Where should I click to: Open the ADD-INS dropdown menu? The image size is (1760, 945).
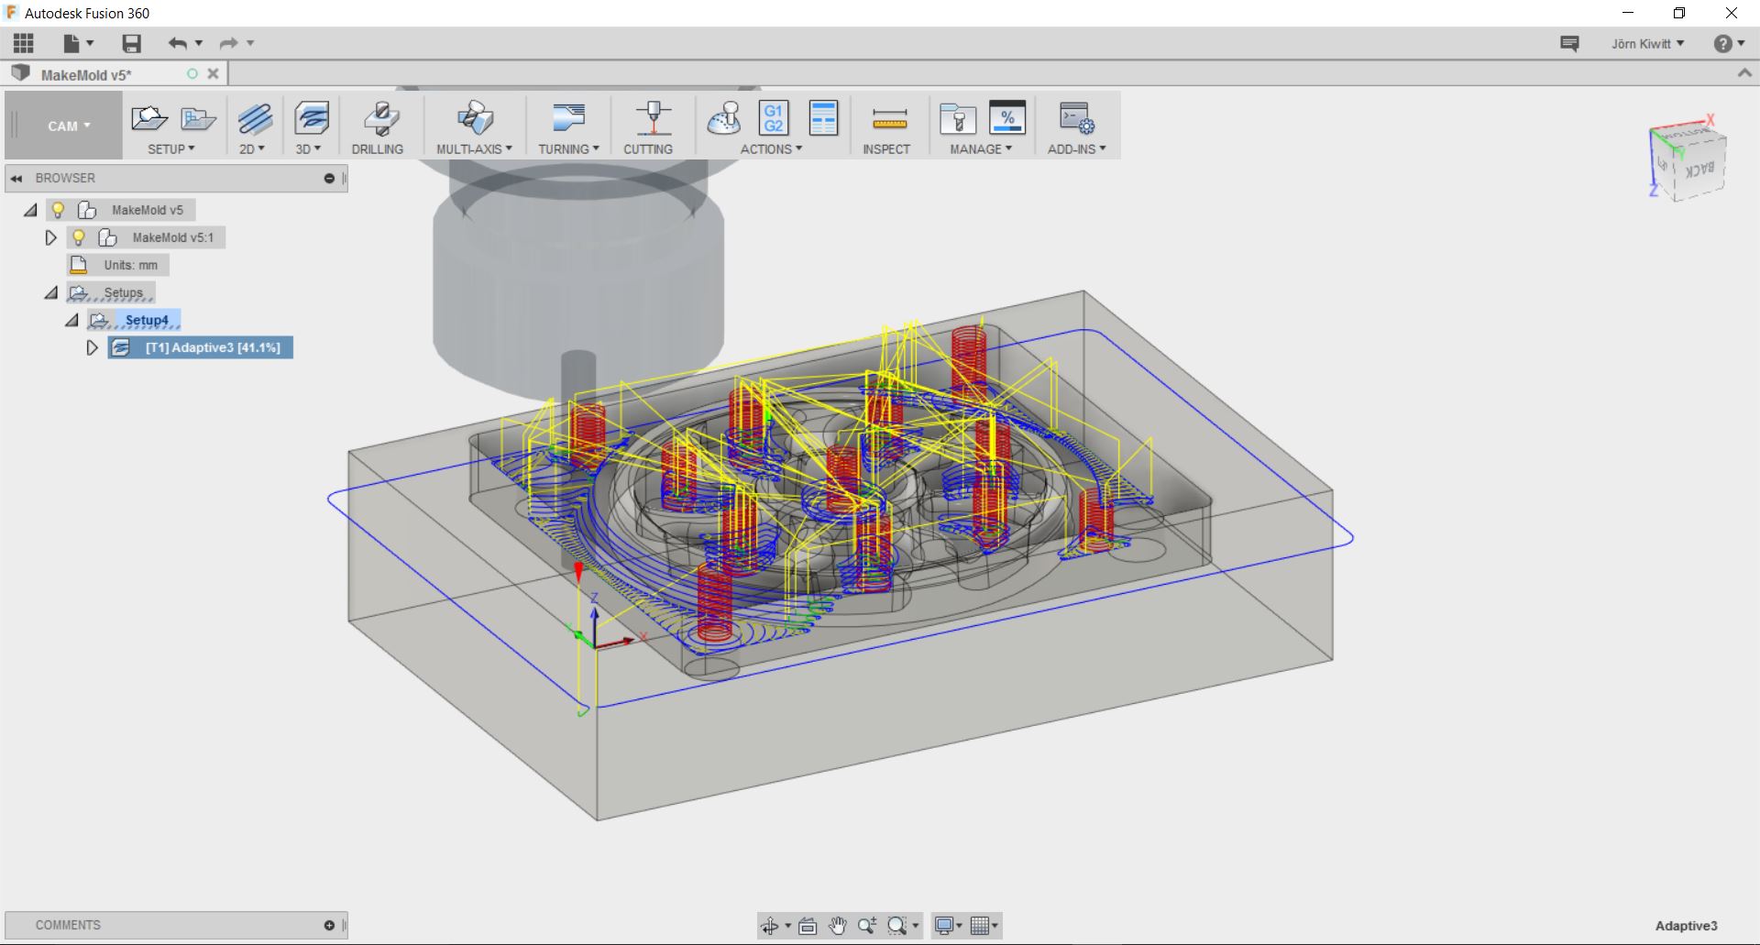1077,148
